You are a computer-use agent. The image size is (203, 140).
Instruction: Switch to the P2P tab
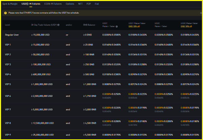89,4
